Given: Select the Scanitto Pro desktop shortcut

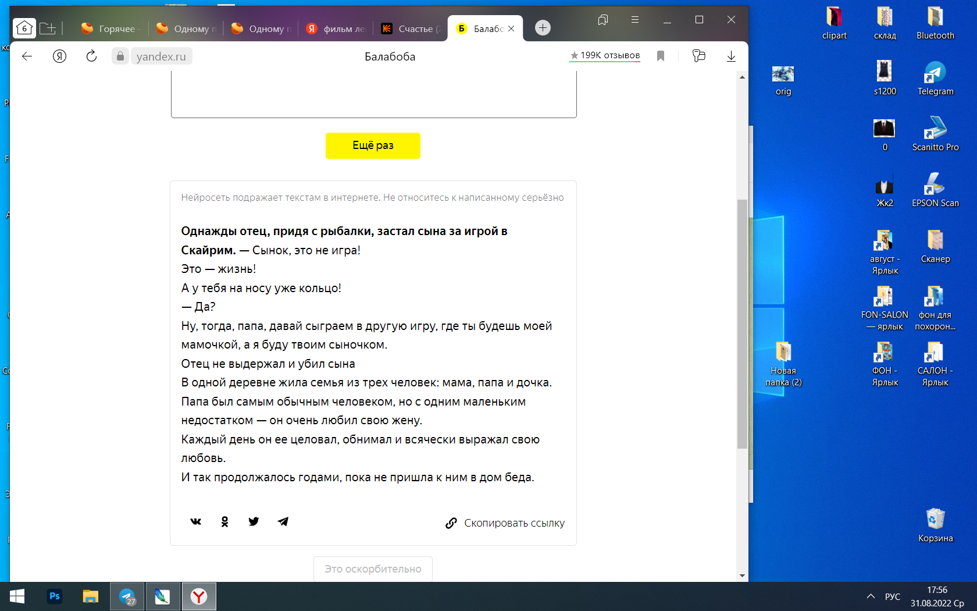Looking at the screenshot, I should tap(935, 135).
